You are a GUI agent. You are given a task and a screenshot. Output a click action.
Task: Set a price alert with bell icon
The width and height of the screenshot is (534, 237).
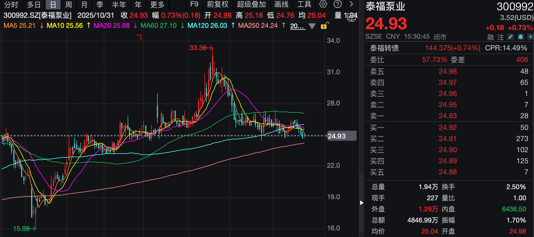(x=521, y=37)
